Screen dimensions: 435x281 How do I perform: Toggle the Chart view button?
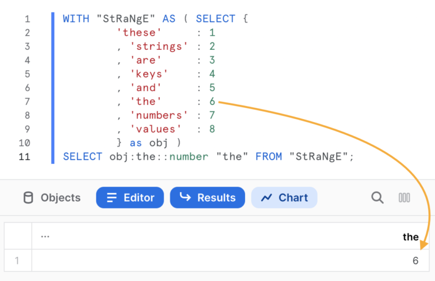[284, 198]
